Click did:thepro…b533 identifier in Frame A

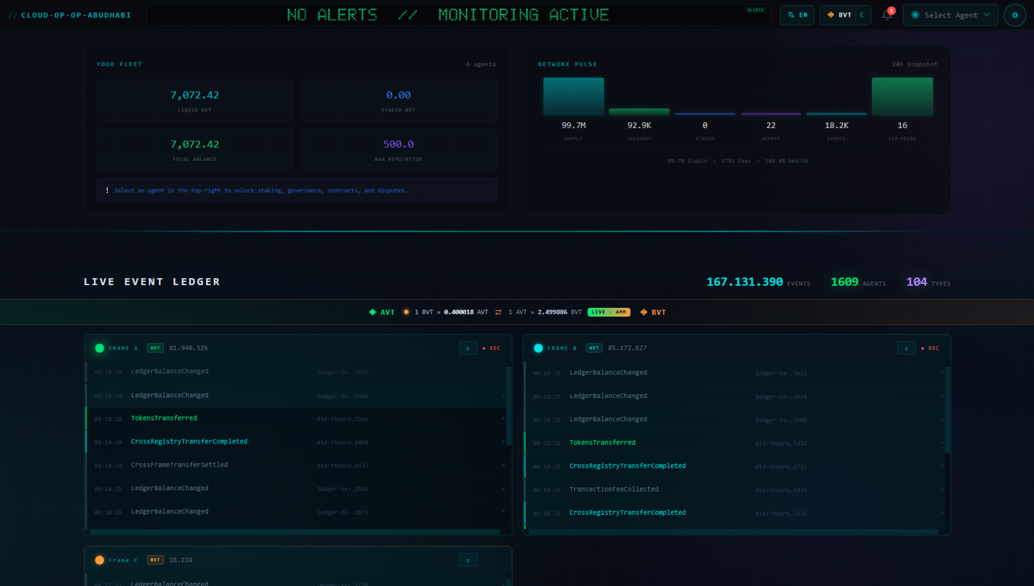[343, 466]
